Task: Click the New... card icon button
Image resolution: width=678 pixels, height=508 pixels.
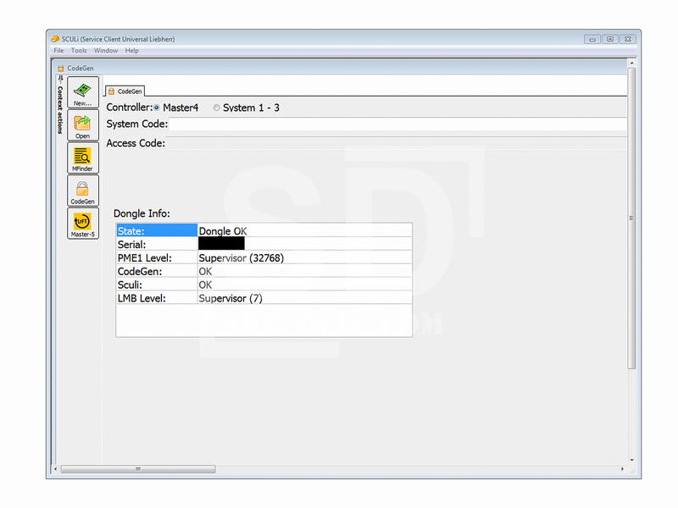Action: point(82,91)
